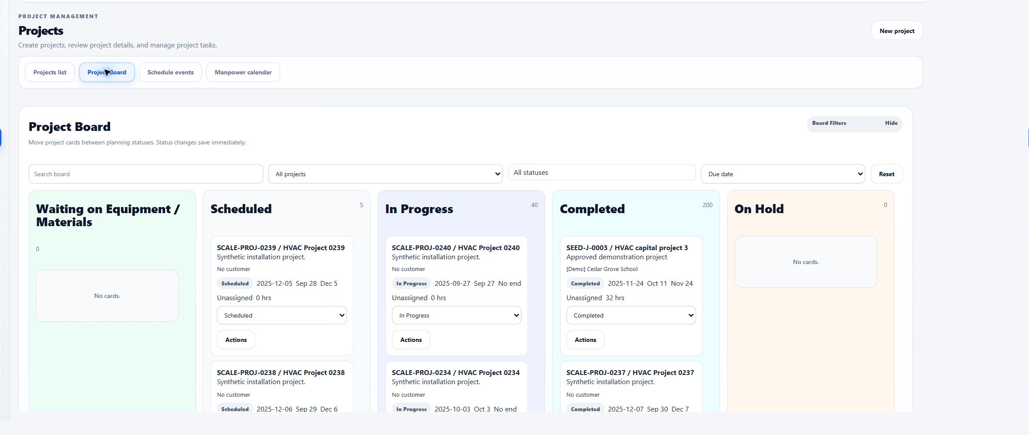This screenshot has width=1029, height=435.
Task: Open Actions for HVAC Project 0240
Action: (x=411, y=340)
